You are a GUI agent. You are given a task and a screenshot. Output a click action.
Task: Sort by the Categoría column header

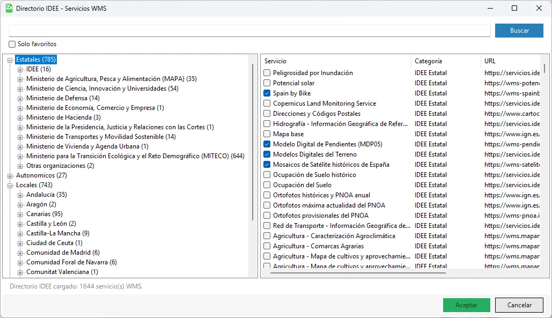[446, 61]
